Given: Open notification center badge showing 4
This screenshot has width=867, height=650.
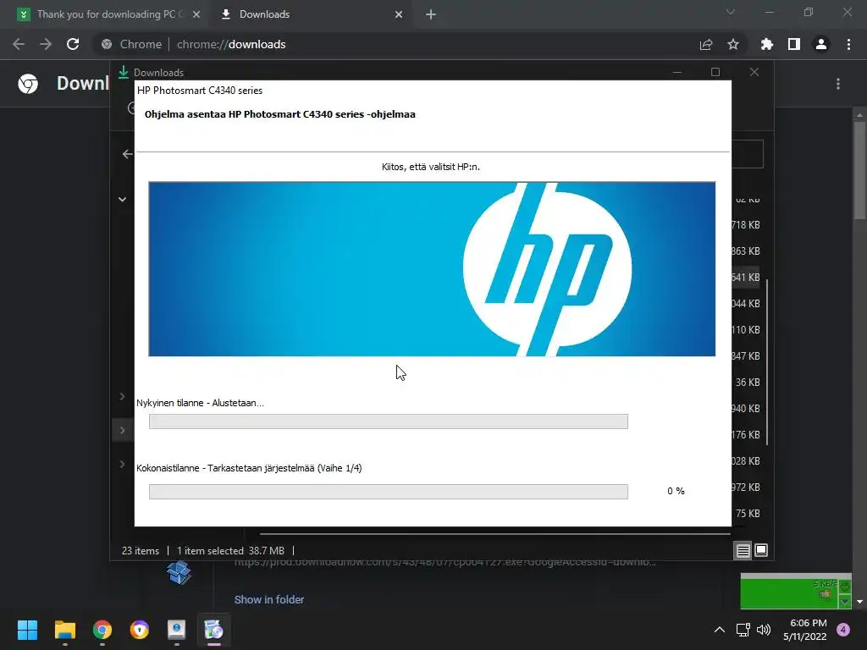Looking at the screenshot, I should pyautogui.click(x=843, y=630).
